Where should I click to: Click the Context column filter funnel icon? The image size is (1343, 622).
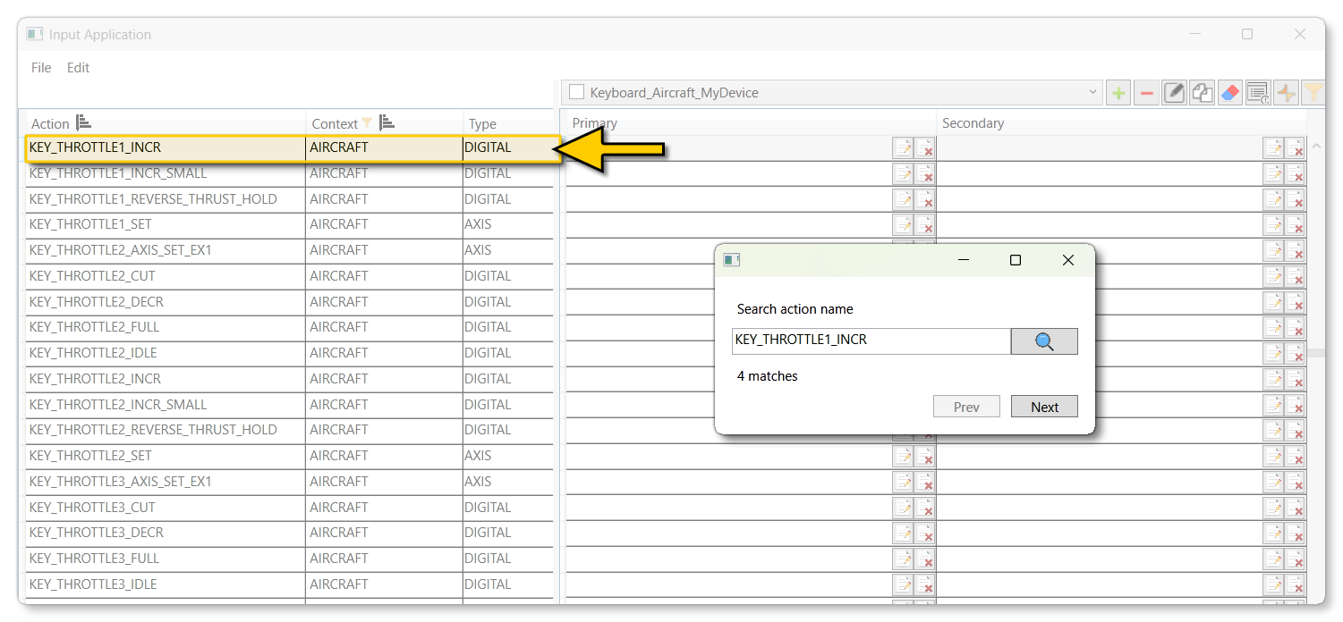(367, 123)
